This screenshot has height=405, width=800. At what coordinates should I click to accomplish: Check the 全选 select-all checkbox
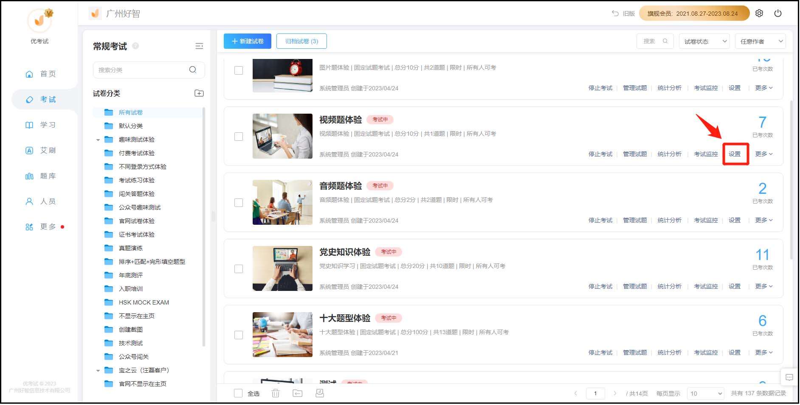[238, 393]
